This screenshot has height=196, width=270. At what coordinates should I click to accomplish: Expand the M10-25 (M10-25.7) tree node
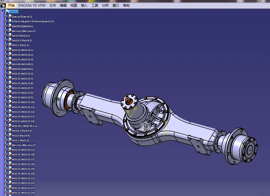click(x=6, y=87)
